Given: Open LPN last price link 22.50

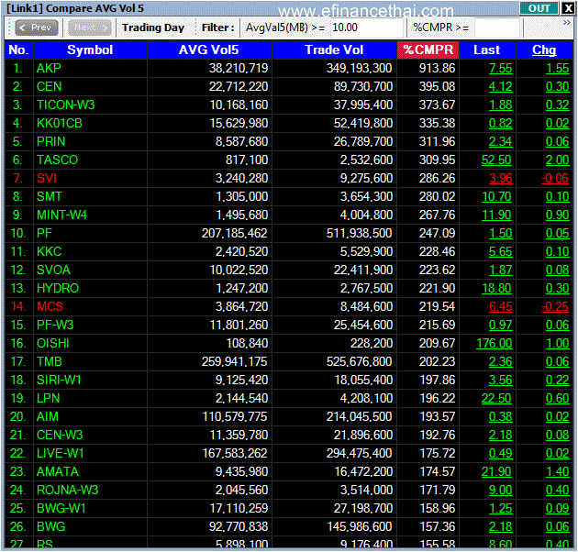Looking at the screenshot, I should (496, 398).
